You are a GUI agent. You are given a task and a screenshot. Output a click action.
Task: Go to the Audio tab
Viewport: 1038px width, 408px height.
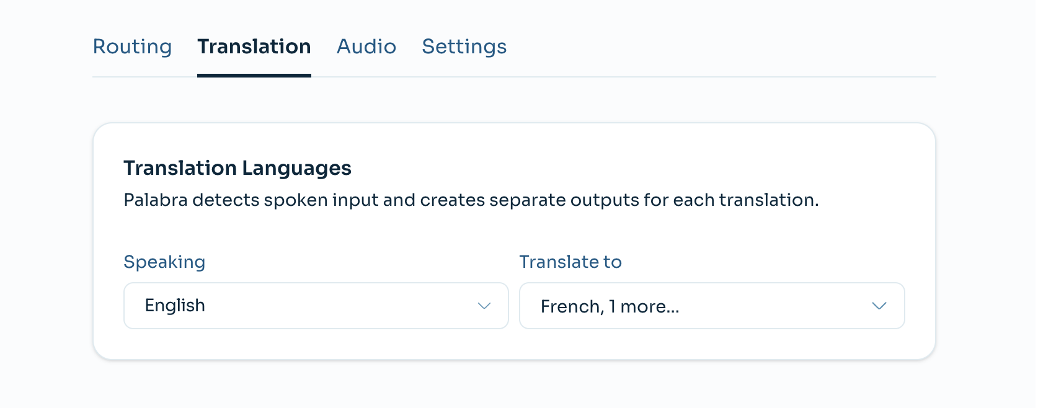(x=366, y=47)
